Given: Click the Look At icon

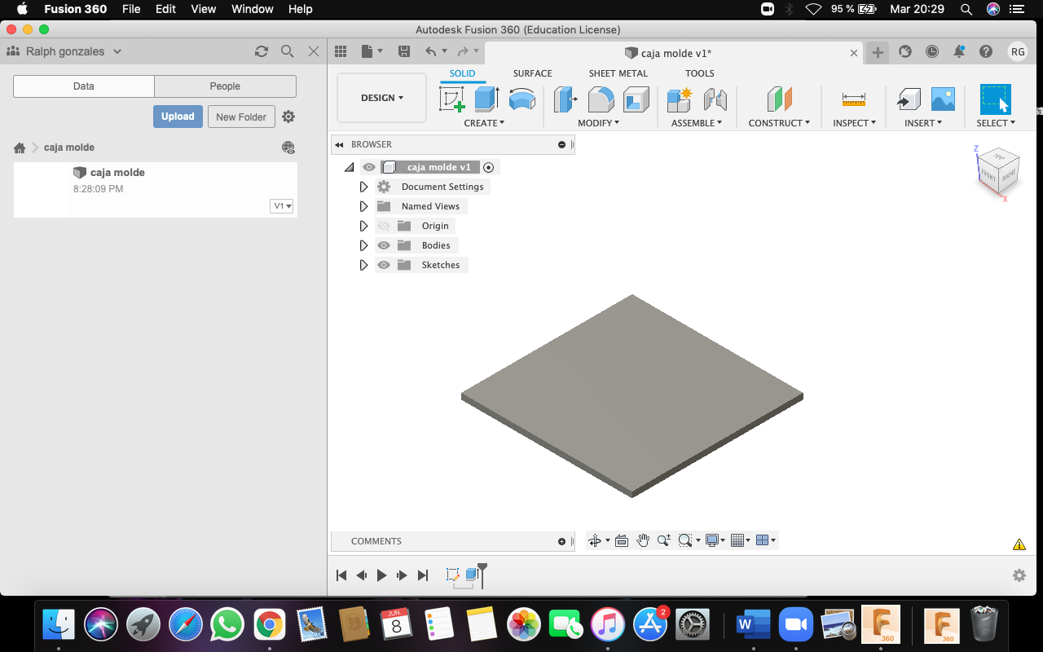Looking at the screenshot, I should [x=622, y=540].
